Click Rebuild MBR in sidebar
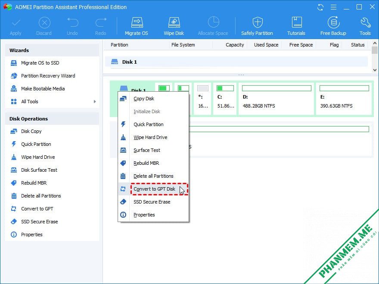Viewport: 379px width, 284px height. (52, 183)
